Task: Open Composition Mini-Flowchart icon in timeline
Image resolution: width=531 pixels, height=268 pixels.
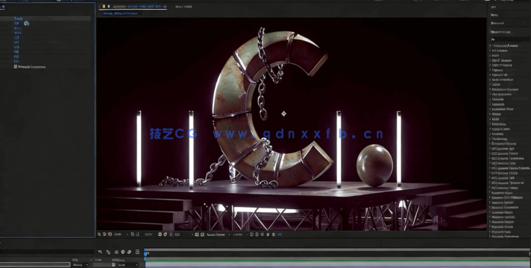Action: click(x=100, y=252)
